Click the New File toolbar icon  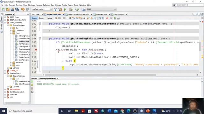[4, 9]
